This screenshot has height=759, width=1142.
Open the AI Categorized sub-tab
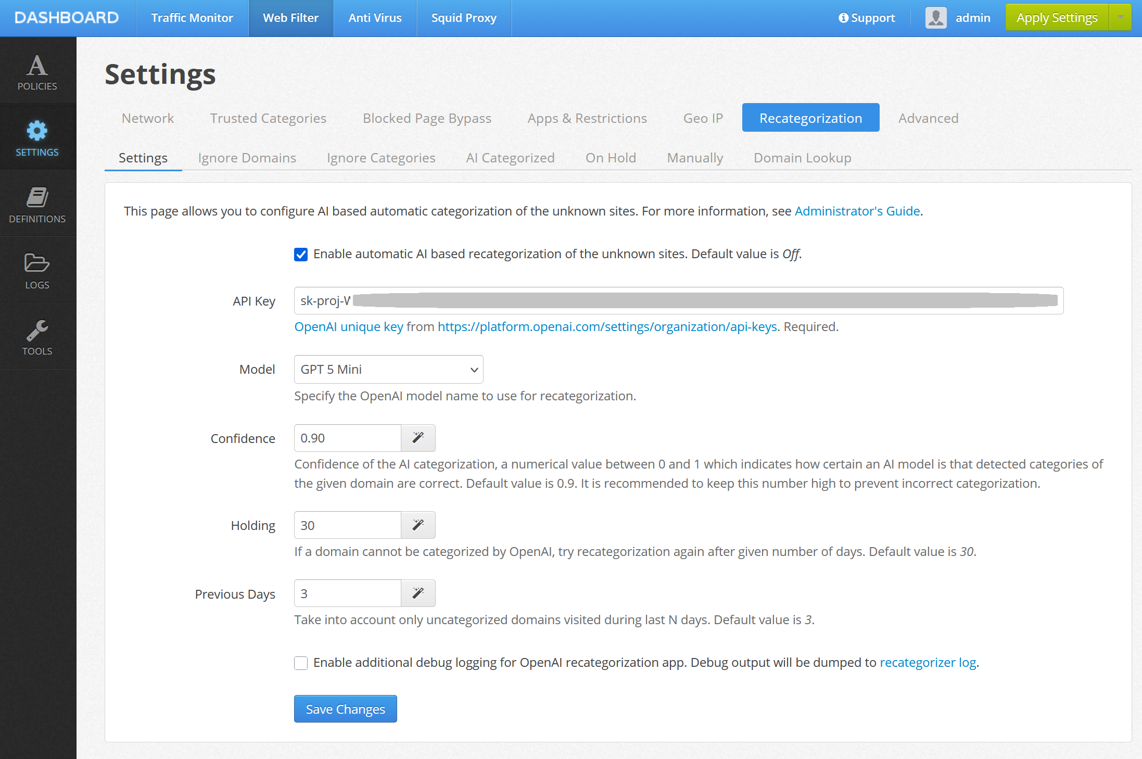510,158
